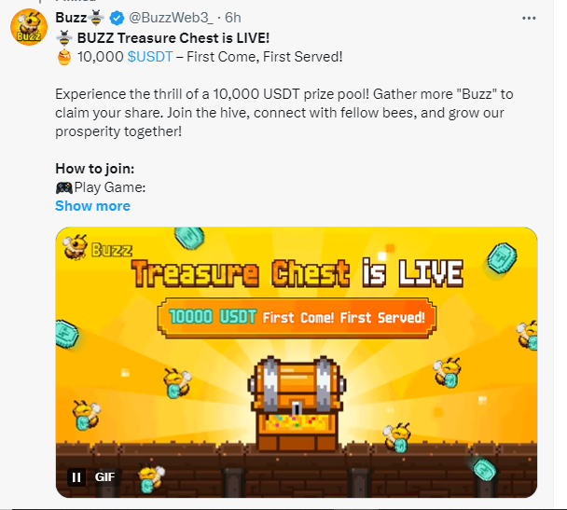Open the $USDT cashtag link

pyautogui.click(x=150, y=57)
